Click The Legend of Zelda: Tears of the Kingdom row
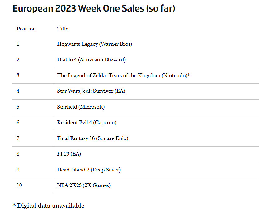This screenshot has width=264, height=211. click(x=123, y=76)
